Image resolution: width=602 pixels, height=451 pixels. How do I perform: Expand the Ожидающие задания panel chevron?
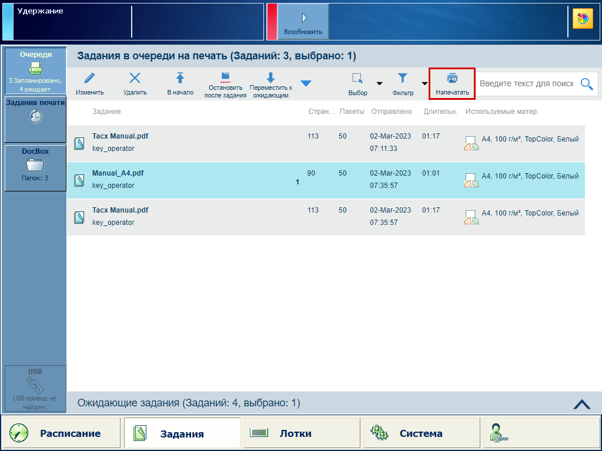582,404
